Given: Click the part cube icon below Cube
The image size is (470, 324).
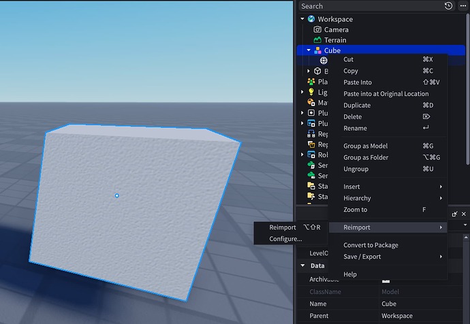Looking at the screenshot, I should coord(317,71).
